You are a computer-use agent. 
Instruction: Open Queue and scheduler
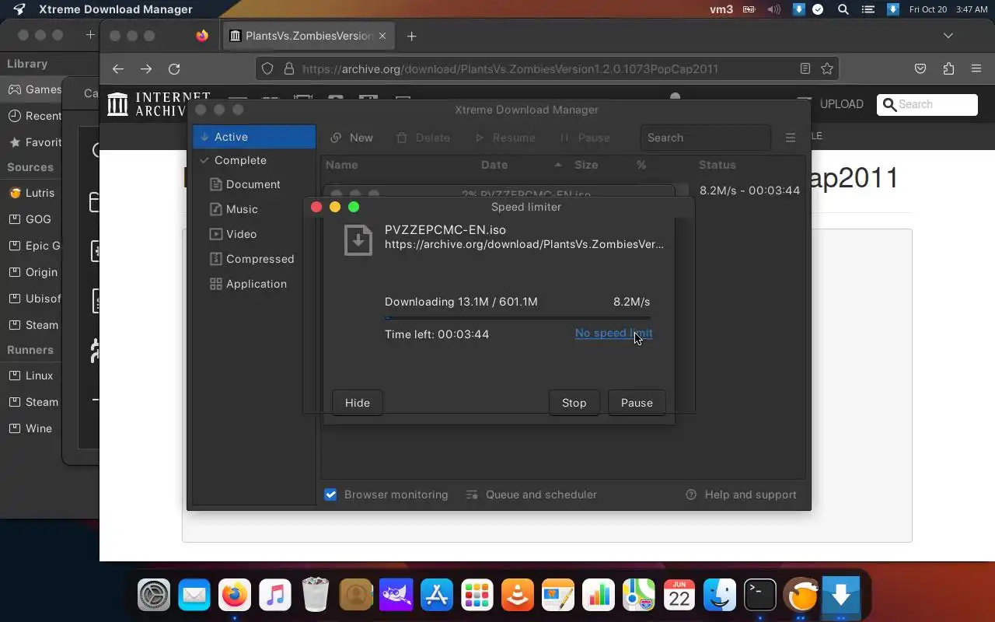tap(531, 494)
